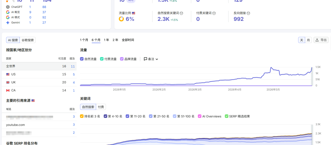Toggle the AI Overviews checkbox
The height and width of the screenshot is (145, 331).
(x=199, y=116)
